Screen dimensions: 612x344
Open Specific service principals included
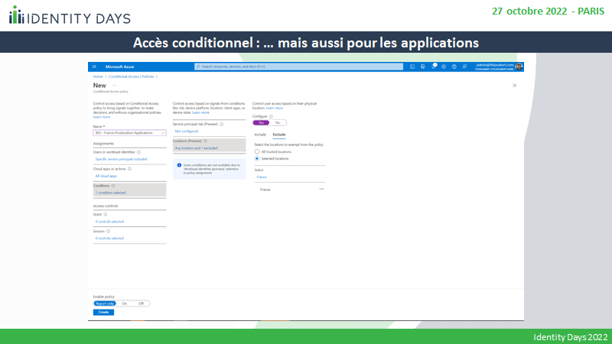tap(122, 159)
